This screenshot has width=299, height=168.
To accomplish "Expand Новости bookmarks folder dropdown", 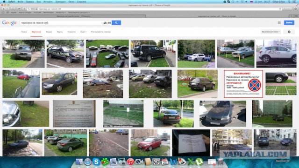I will tap(61, 13).
